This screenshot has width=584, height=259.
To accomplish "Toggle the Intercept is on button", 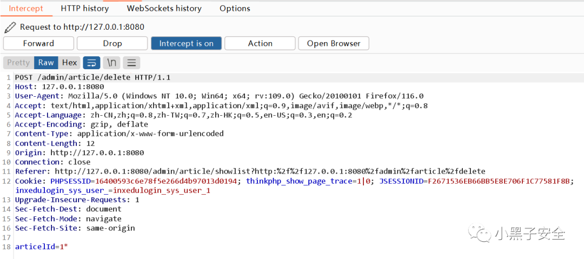I will pyautogui.click(x=186, y=43).
